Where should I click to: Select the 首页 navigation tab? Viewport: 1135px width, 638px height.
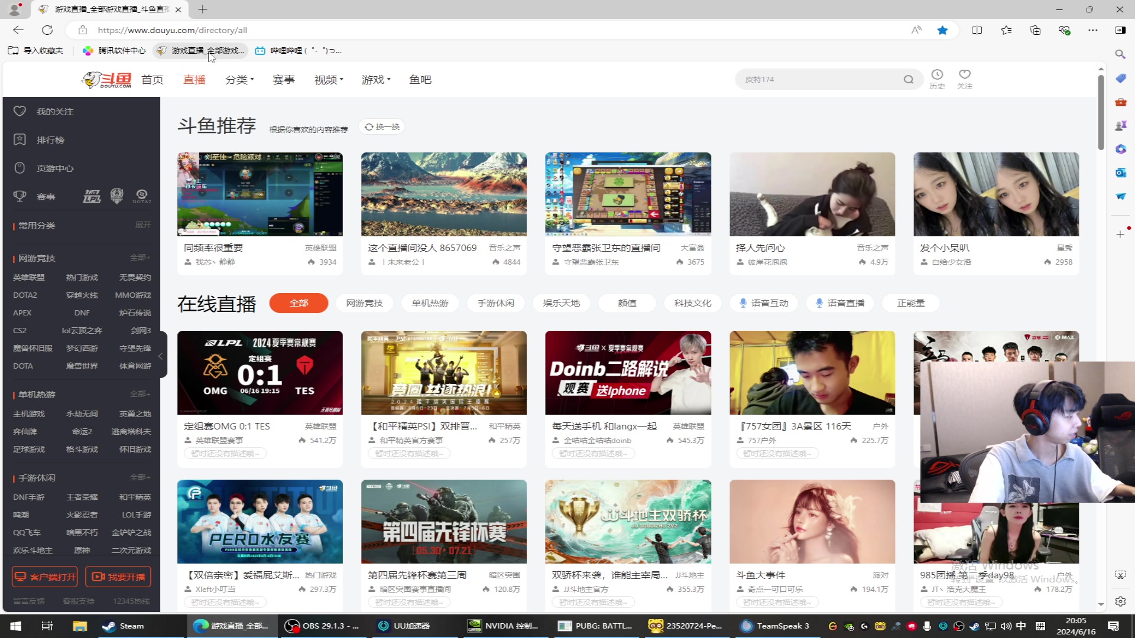coord(153,80)
